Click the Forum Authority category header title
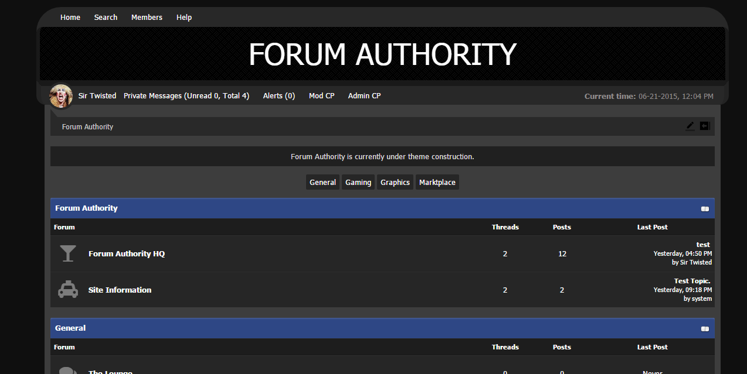This screenshot has width=747, height=374. (86, 208)
